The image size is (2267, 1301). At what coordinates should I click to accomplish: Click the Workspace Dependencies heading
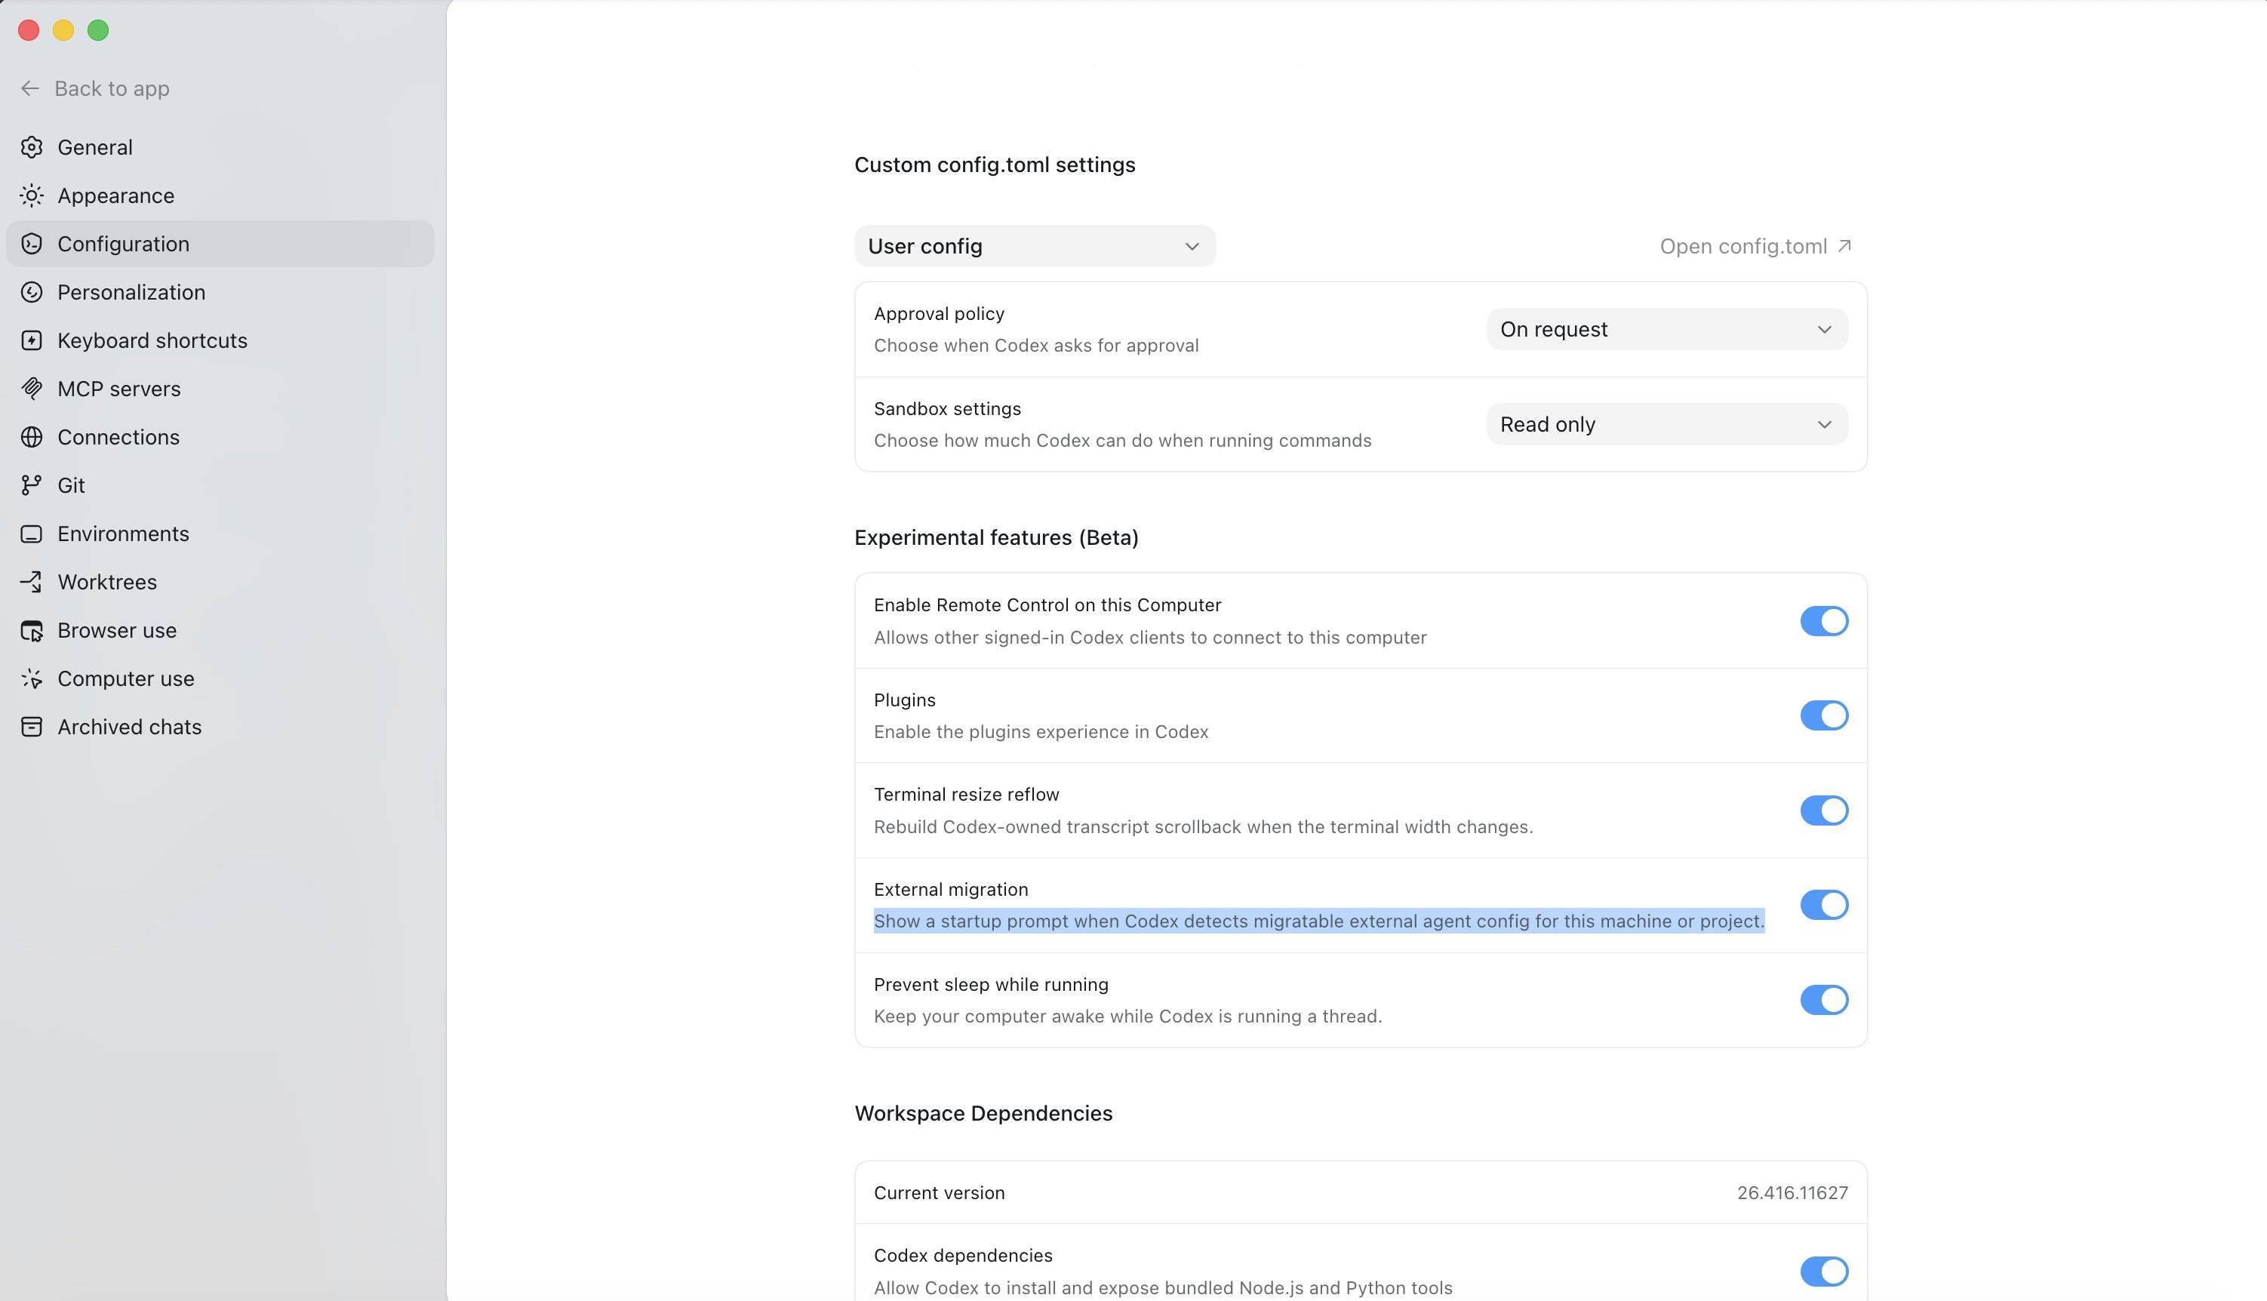[983, 1113]
